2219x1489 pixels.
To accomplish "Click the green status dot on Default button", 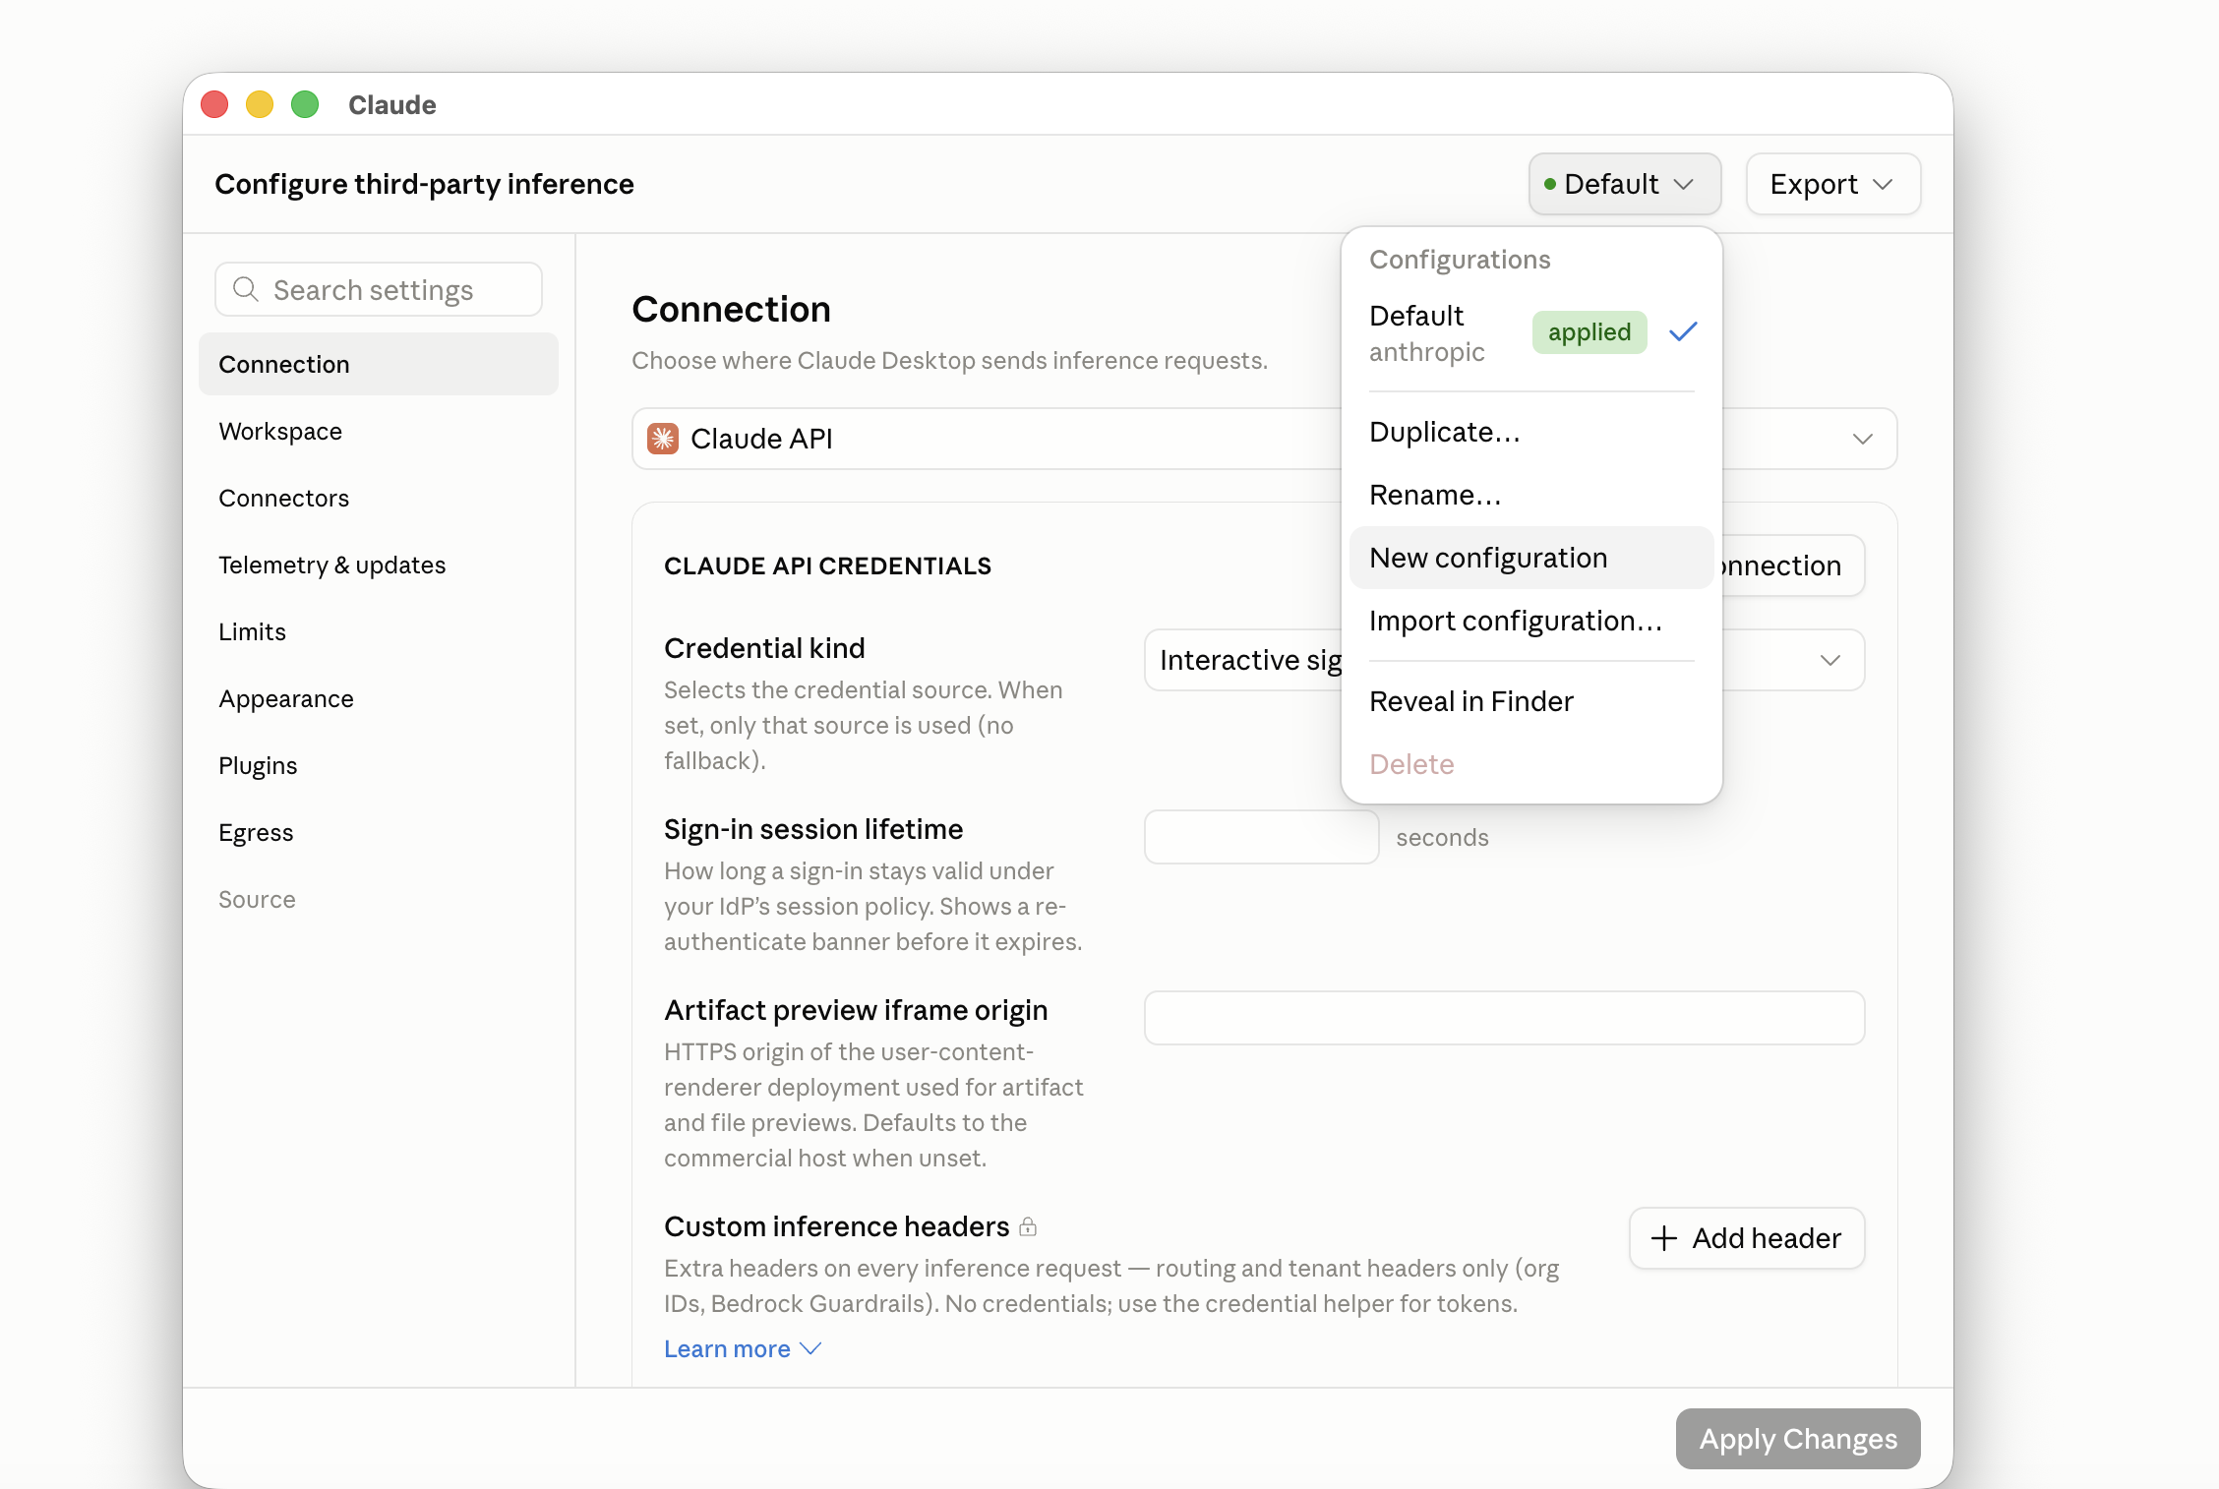I will click(x=1550, y=184).
